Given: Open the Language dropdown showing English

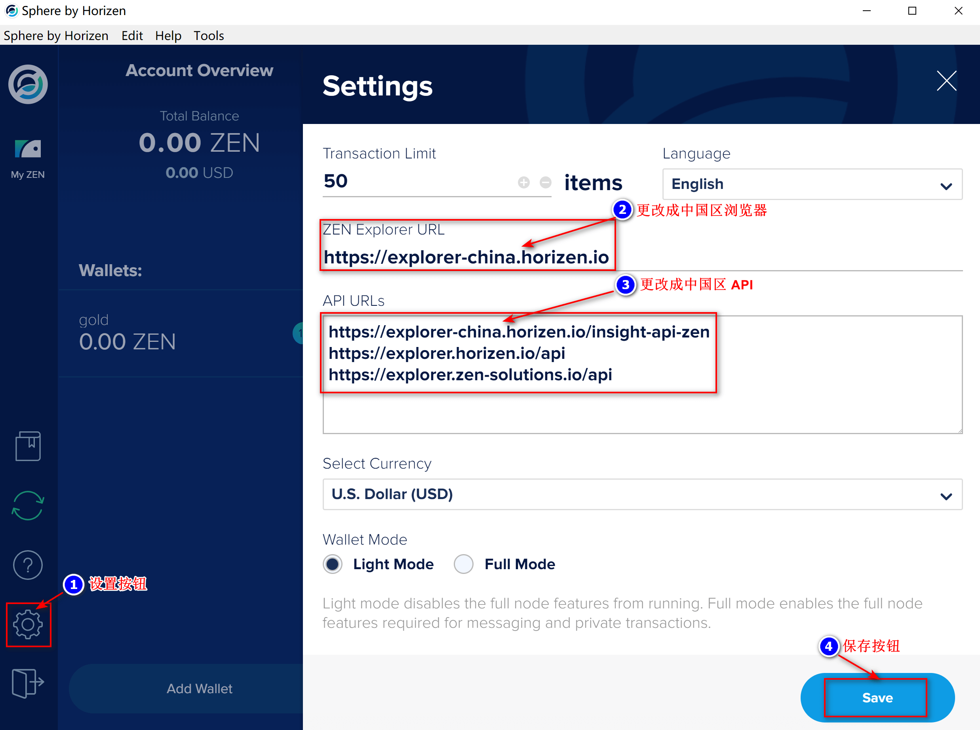Looking at the screenshot, I should coord(812,184).
